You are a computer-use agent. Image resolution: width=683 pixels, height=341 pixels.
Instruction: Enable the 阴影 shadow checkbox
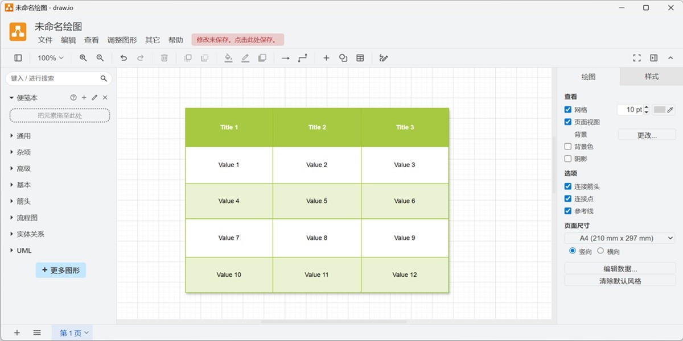[568, 159]
